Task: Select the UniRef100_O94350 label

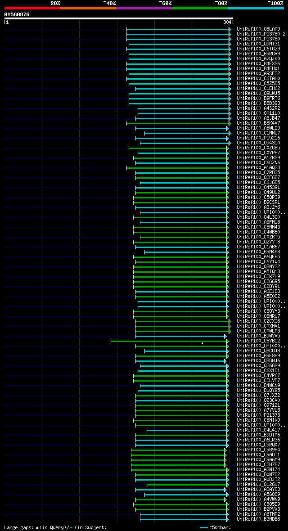Action: [x=258, y=143]
